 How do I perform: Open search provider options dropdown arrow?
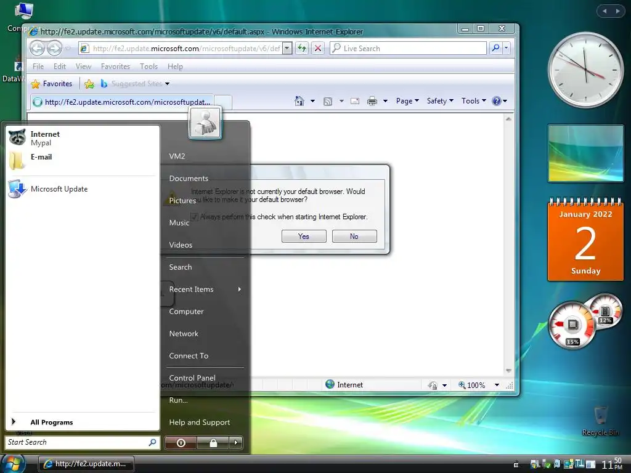[507, 48]
